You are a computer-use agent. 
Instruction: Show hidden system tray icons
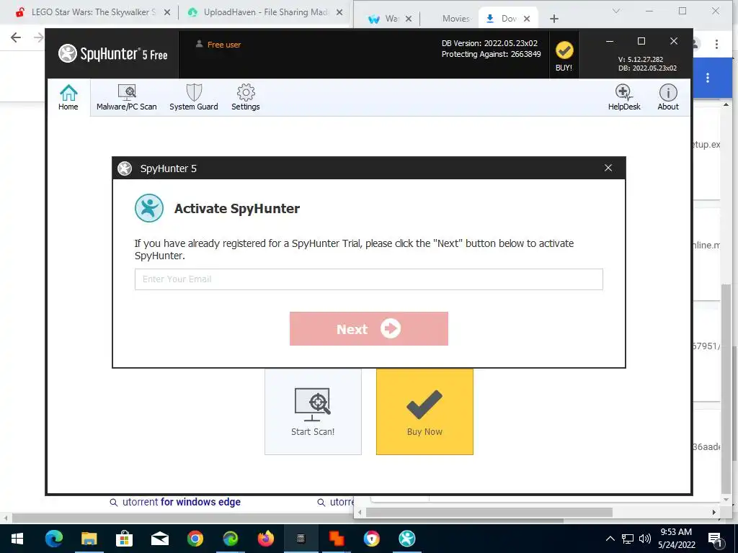point(610,539)
